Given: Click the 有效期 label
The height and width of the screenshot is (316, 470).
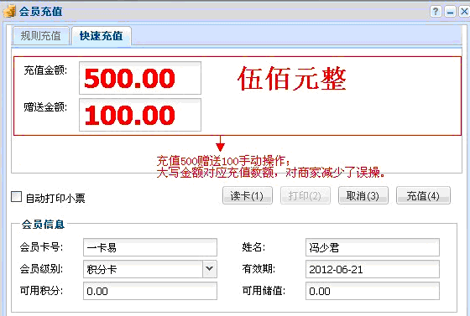Looking at the screenshot, I should (x=258, y=269).
